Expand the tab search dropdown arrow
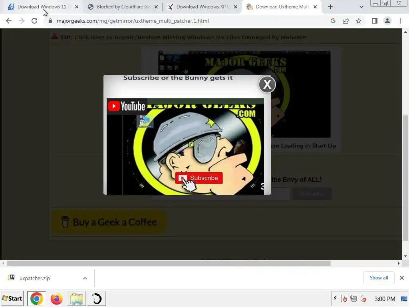The height and width of the screenshot is (307, 409). point(361,7)
